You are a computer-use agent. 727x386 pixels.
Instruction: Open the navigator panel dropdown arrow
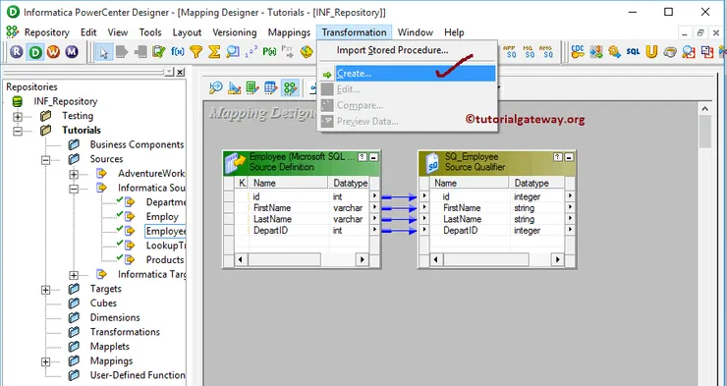pos(169,72)
